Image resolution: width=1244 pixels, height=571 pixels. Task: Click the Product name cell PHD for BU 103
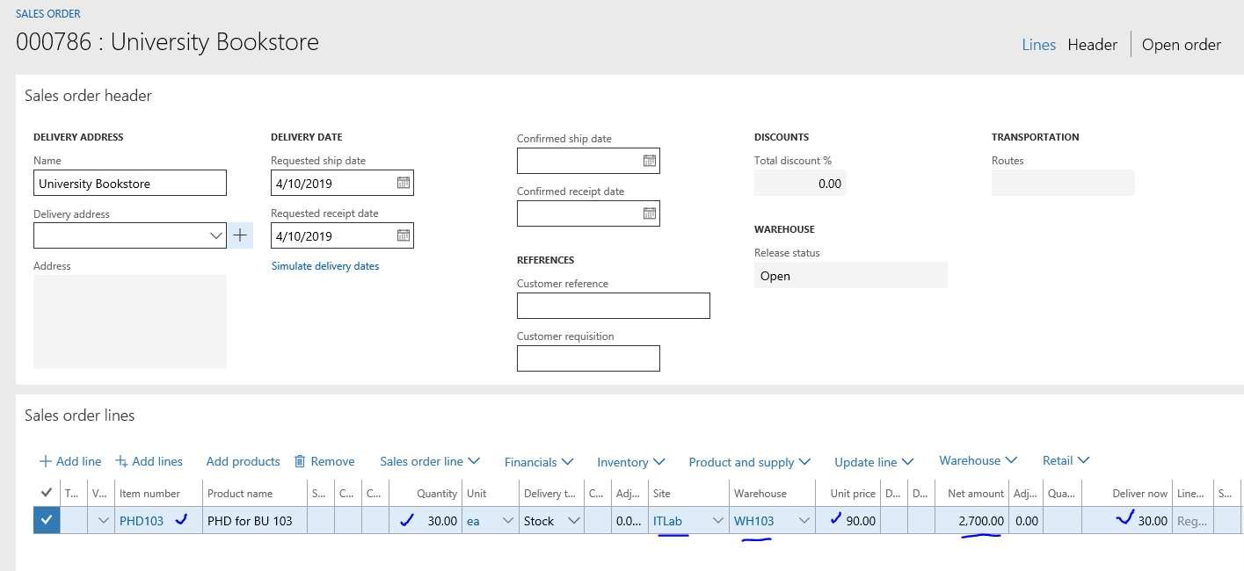coord(255,521)
